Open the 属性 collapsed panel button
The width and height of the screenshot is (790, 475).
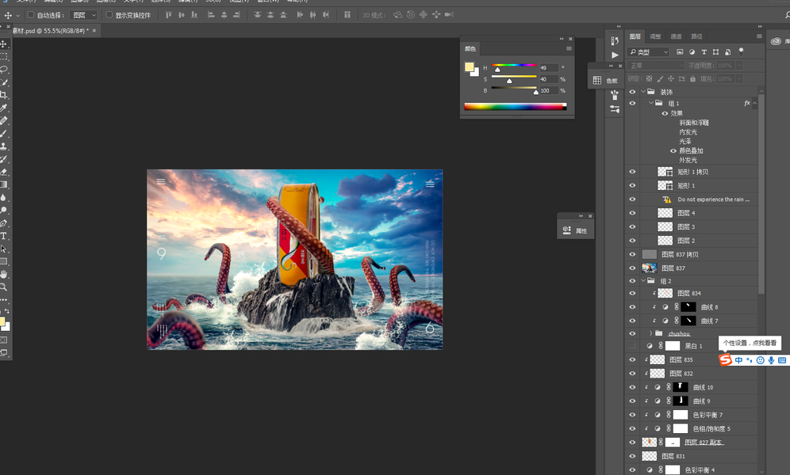coord(575,230)
